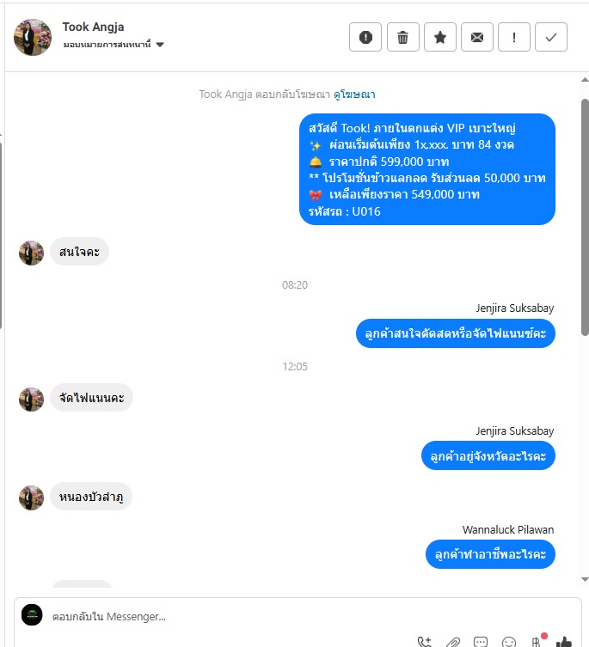This screenshot has height=647, width=589.
Task: Click the phone call request icon
Action: pos(425,642)
